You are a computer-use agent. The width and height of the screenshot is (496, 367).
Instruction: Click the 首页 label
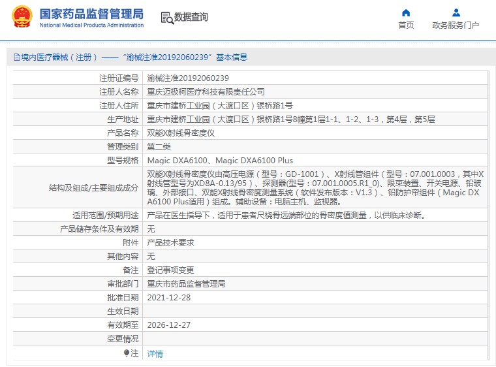(406, 25)
